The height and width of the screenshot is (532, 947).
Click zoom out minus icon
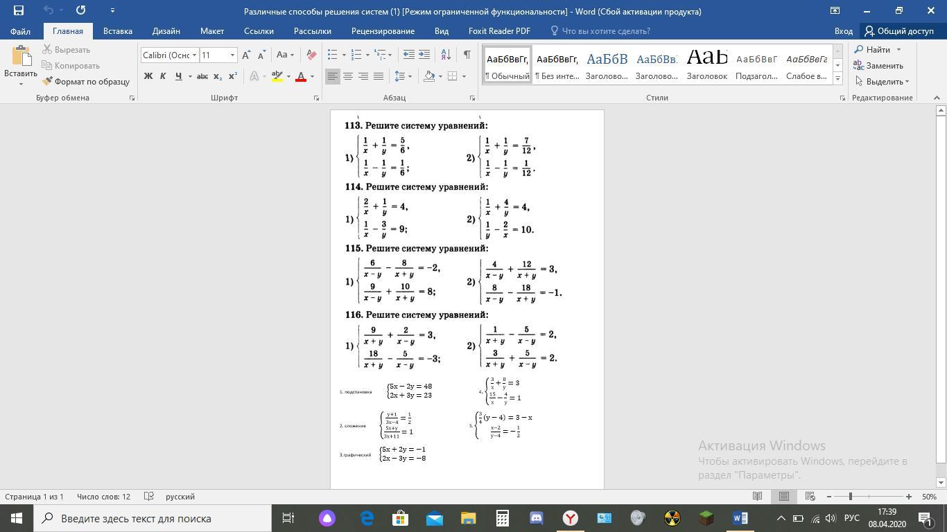[x=829, y=497]
